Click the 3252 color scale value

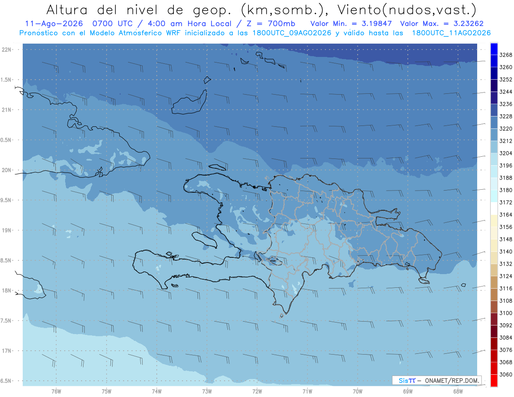(506, 80)
